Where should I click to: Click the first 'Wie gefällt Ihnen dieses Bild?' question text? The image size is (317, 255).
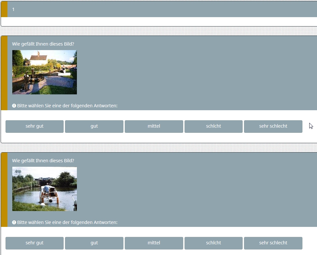pos(43,44)
